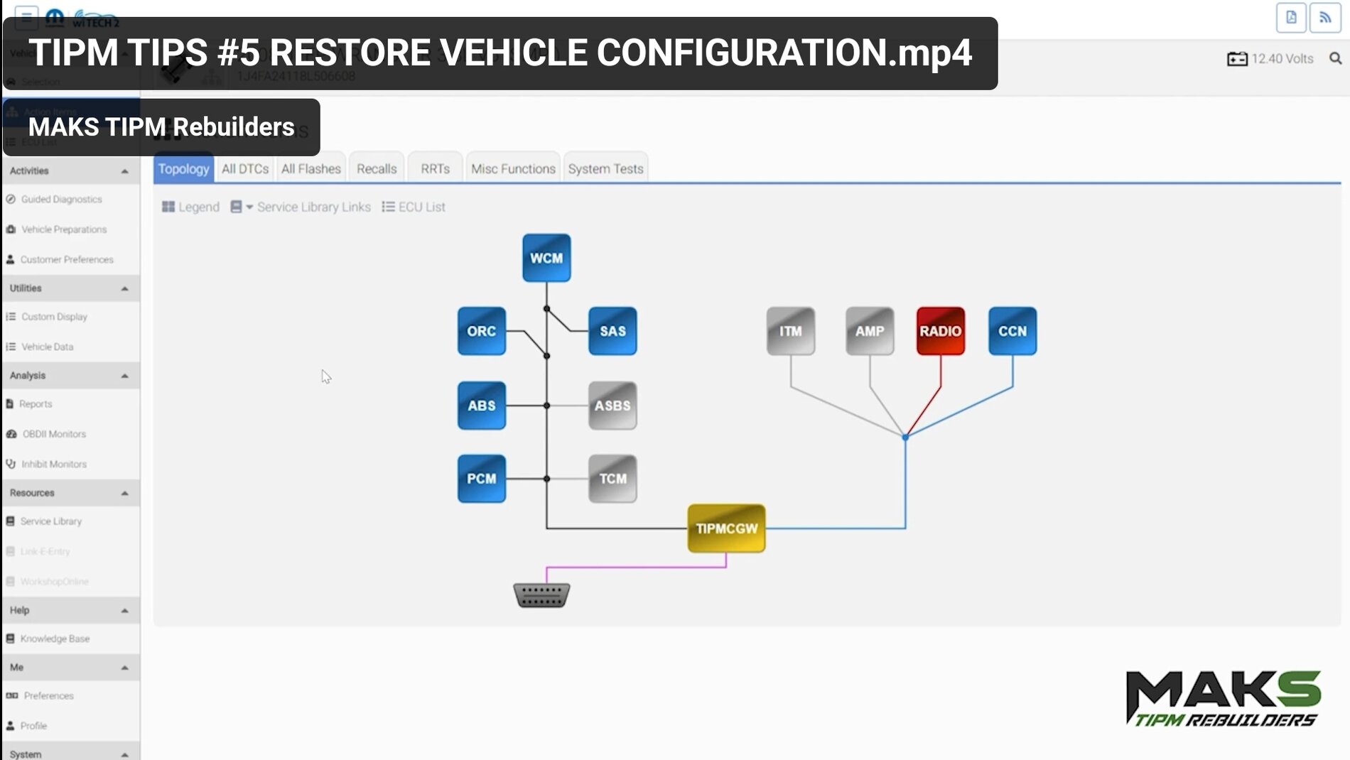Click the search magnifier icon
Screen dimensions: 1350x760
click(x=1336, y=58)
